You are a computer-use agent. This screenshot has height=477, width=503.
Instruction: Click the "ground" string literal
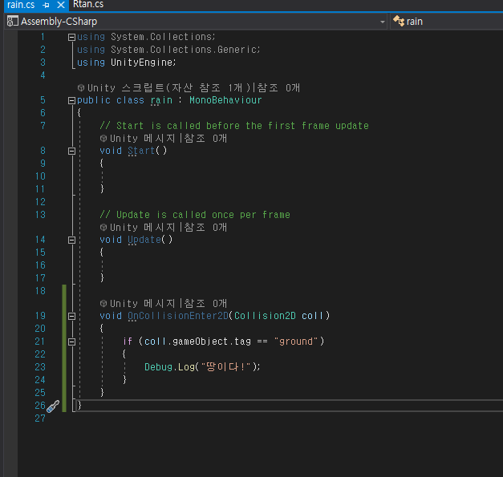[296, 342]
